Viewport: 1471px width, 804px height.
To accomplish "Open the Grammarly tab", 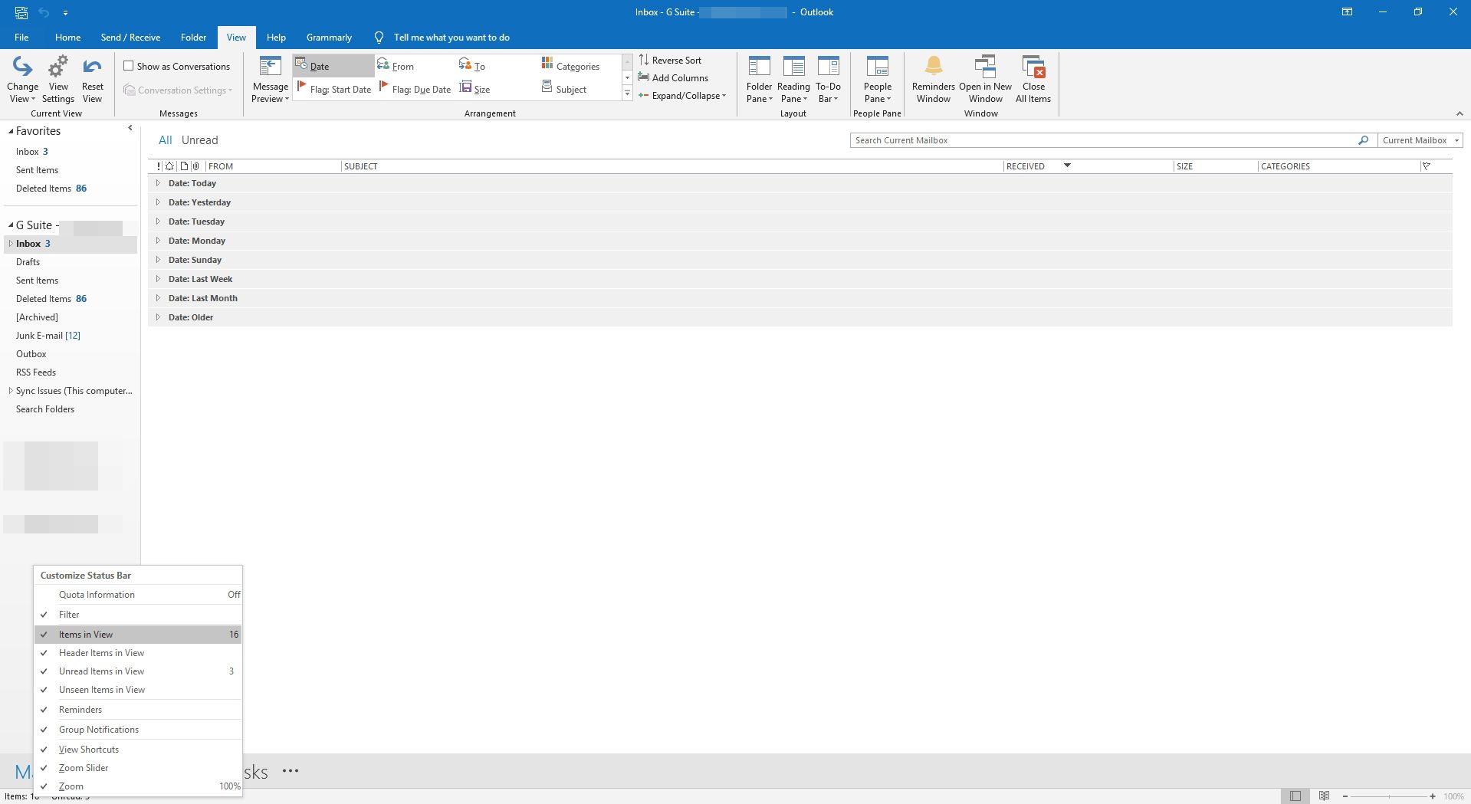I will [x=329, y=38].
